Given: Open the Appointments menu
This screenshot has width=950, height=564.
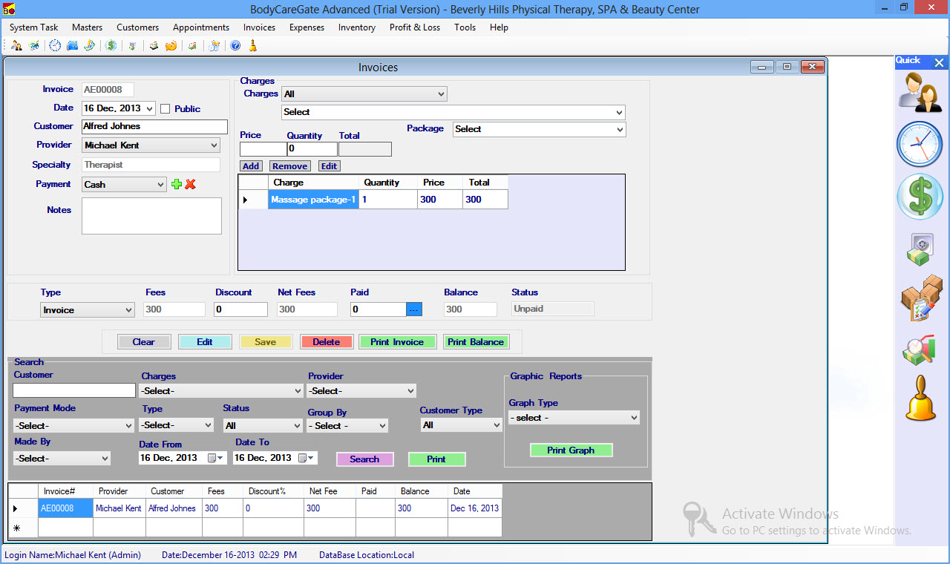Looking at the screenshot, I should point(201,27).
